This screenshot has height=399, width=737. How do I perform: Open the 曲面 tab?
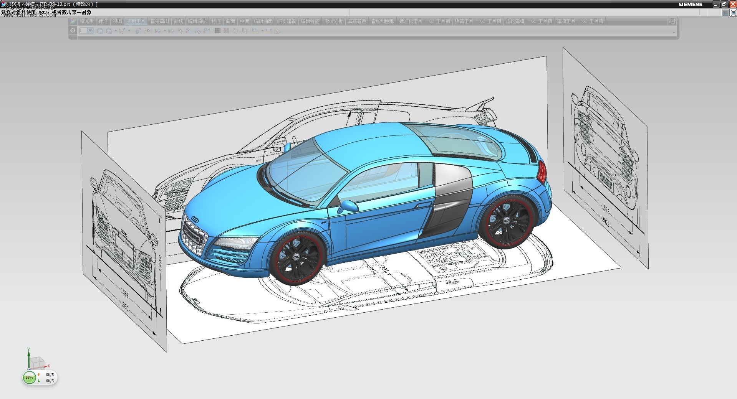coord(230,21)
